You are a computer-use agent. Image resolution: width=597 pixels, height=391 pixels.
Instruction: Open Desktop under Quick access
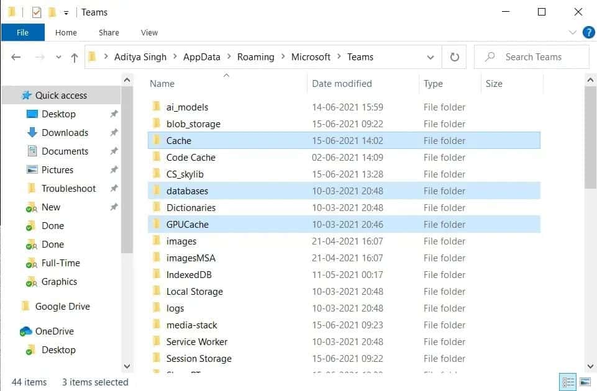(x=58, y=114)
